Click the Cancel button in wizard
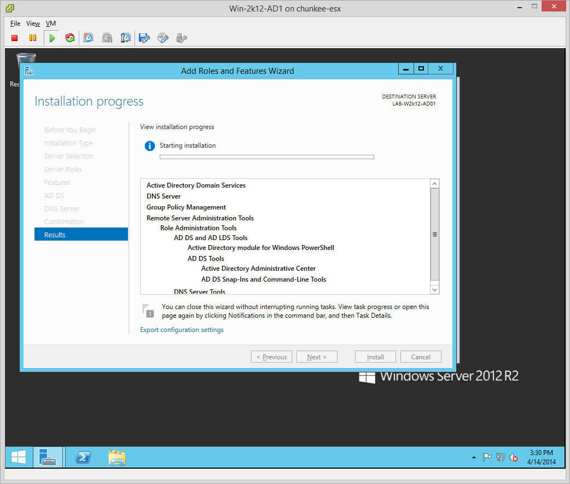 (x=421, y=357)
